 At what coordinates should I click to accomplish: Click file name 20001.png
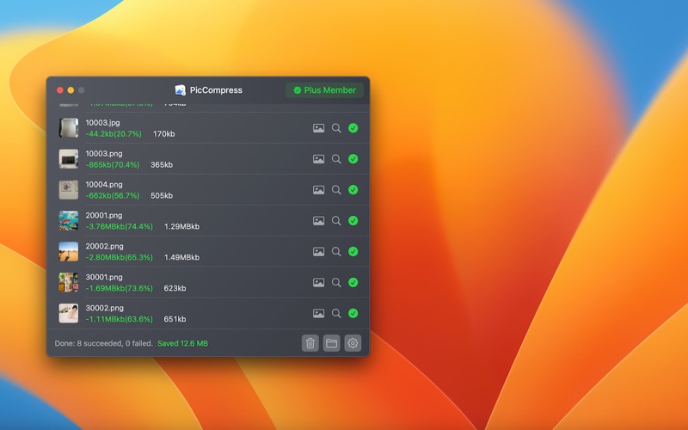(x=104, y=216)
